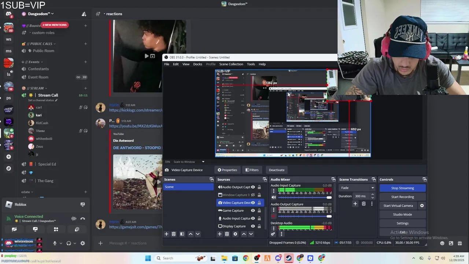Share your screen in Discord call
This screenshot has height=264, width=469.
pos(35,229)
